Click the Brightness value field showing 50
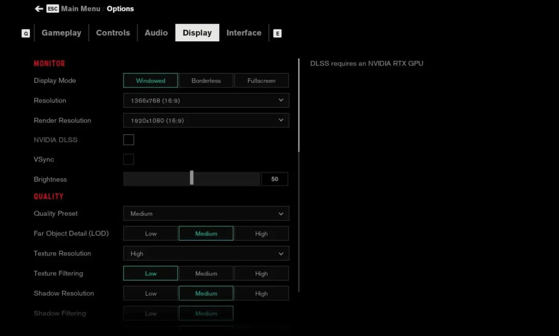The image size is (559, 336). pos(274,179)
